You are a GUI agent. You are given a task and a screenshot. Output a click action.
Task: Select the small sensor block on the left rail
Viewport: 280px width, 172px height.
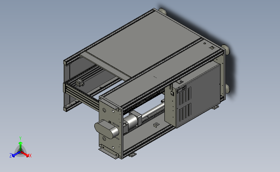(79, 83)
